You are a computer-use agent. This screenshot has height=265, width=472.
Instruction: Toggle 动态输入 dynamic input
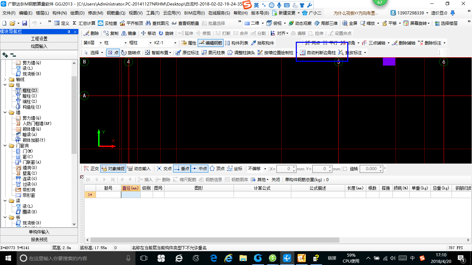click(139, 169)
